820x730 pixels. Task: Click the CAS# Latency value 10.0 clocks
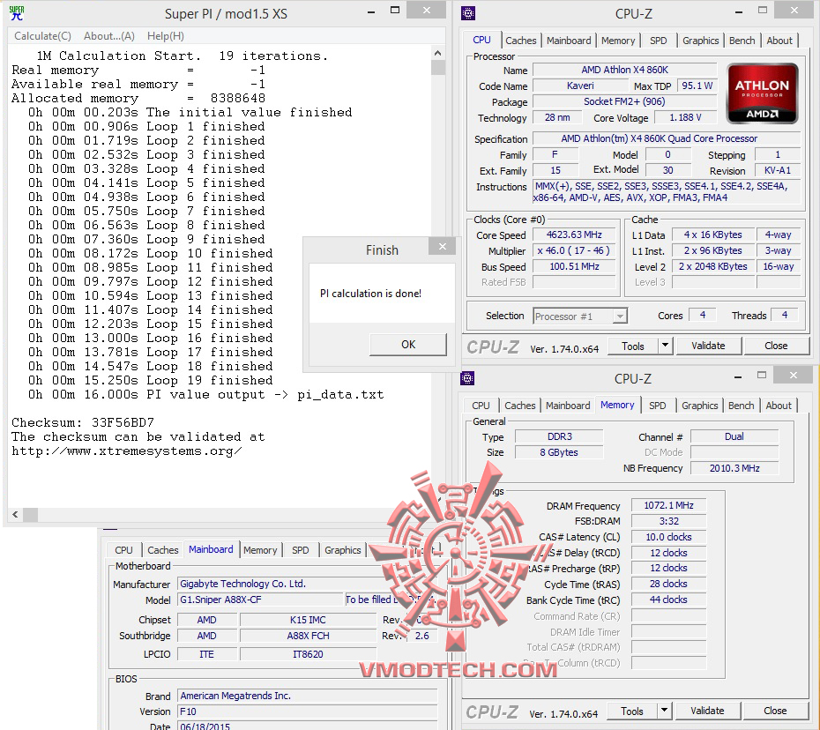(x=668, y=537)
